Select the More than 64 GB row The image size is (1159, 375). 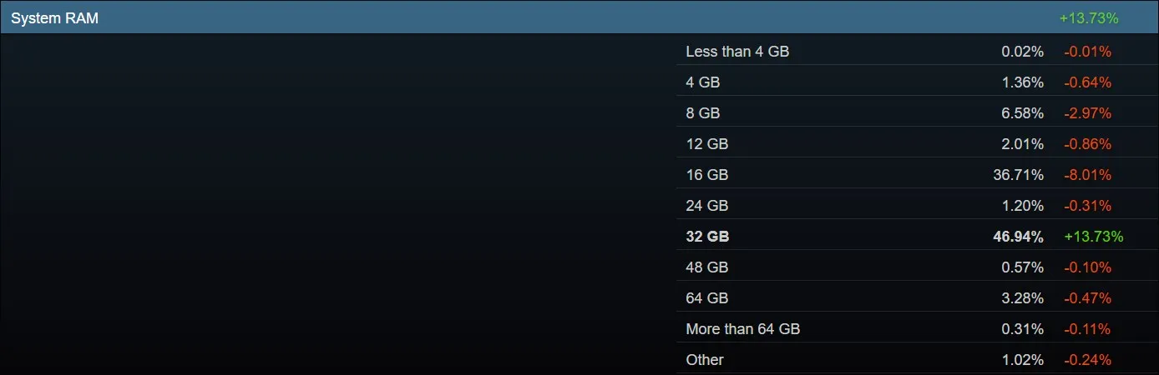pyautogui.click(x=918, y=329)
